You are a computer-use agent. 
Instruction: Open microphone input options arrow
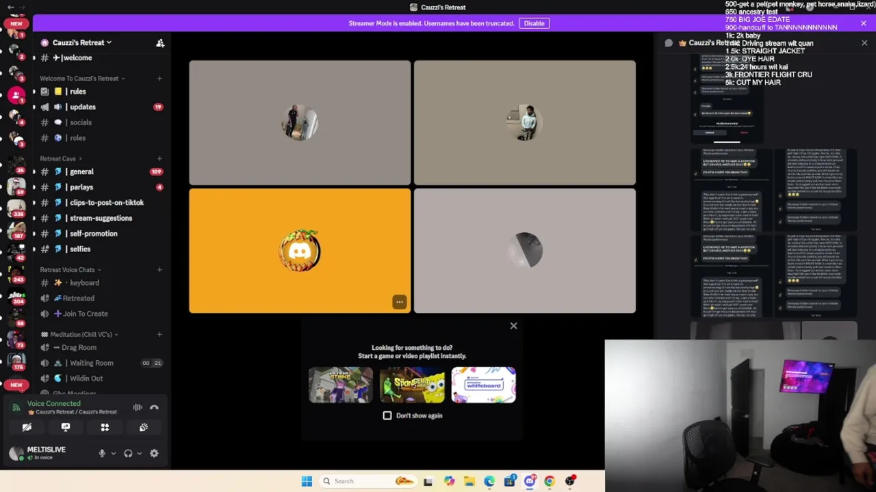point(114,453)
